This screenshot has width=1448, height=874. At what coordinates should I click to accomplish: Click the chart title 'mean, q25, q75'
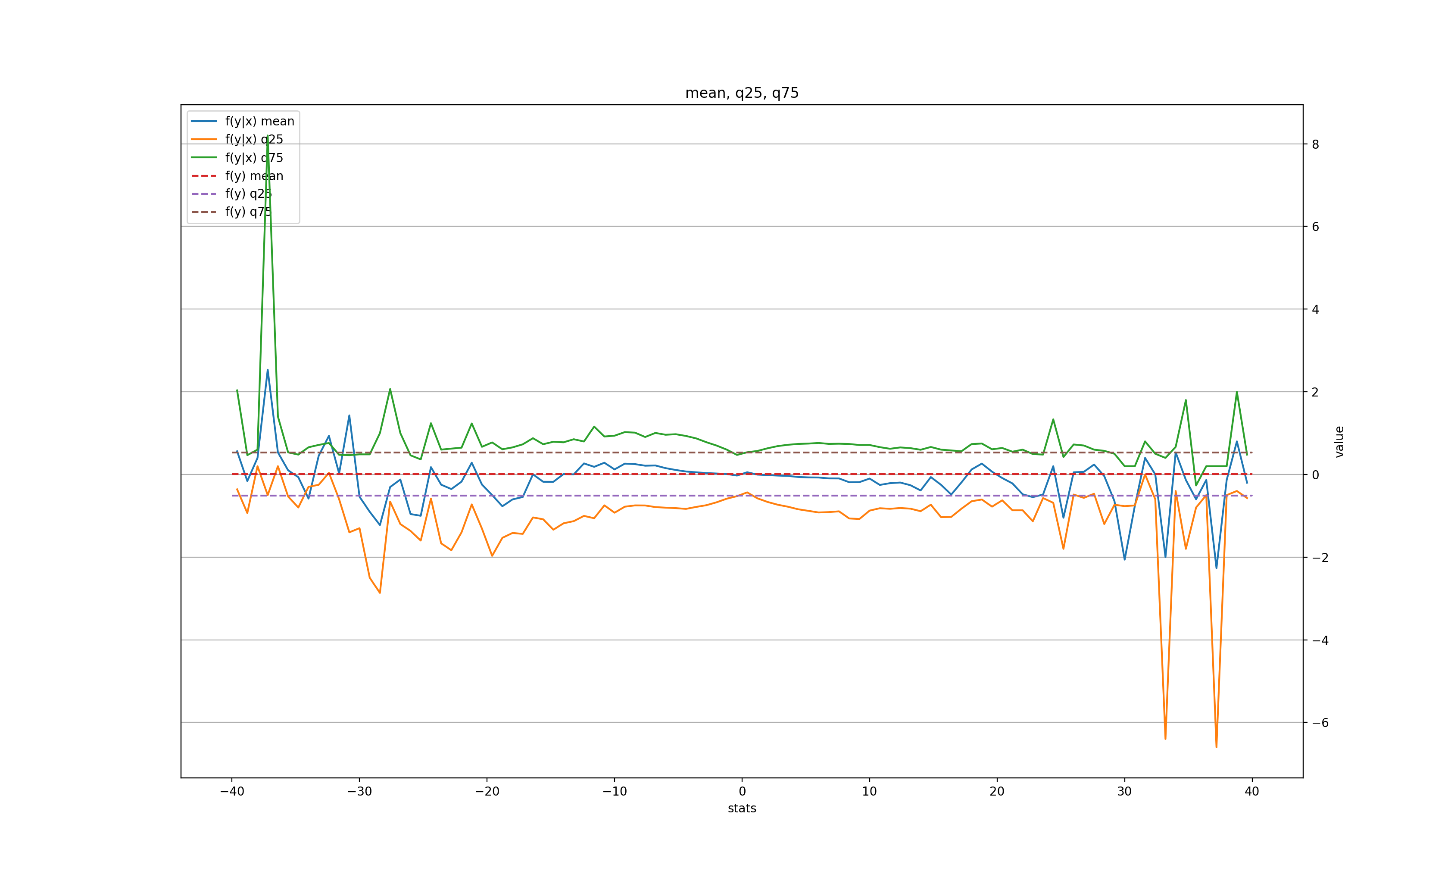click(x=742, y=93)
